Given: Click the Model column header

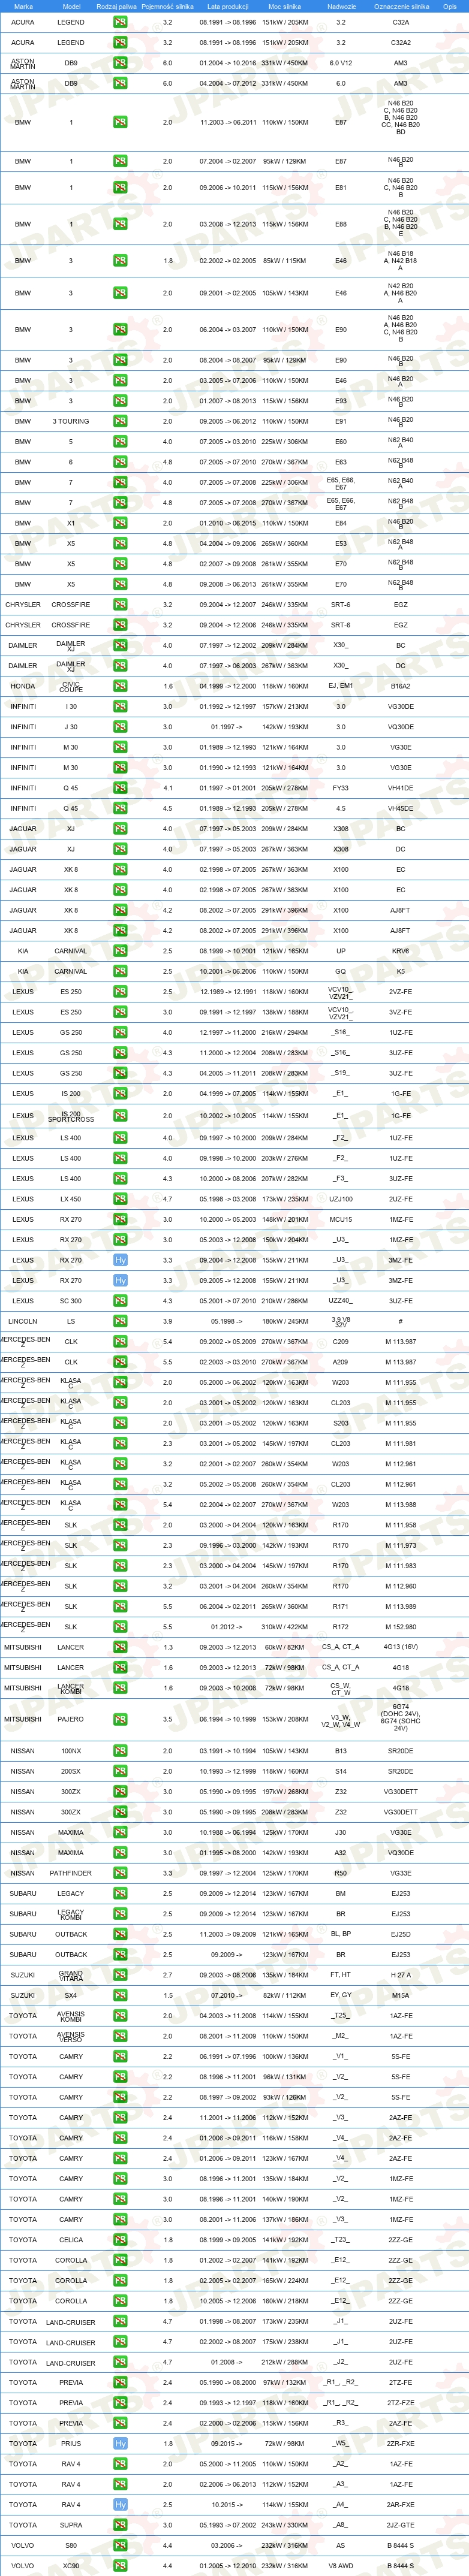Looking at the screenshot, I should (71, 6).
